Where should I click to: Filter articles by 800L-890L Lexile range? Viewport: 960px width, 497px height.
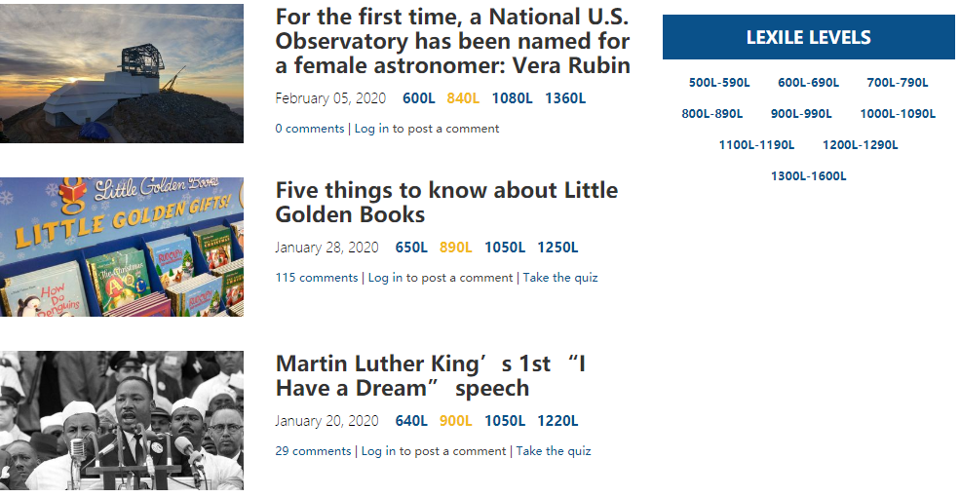712,114
